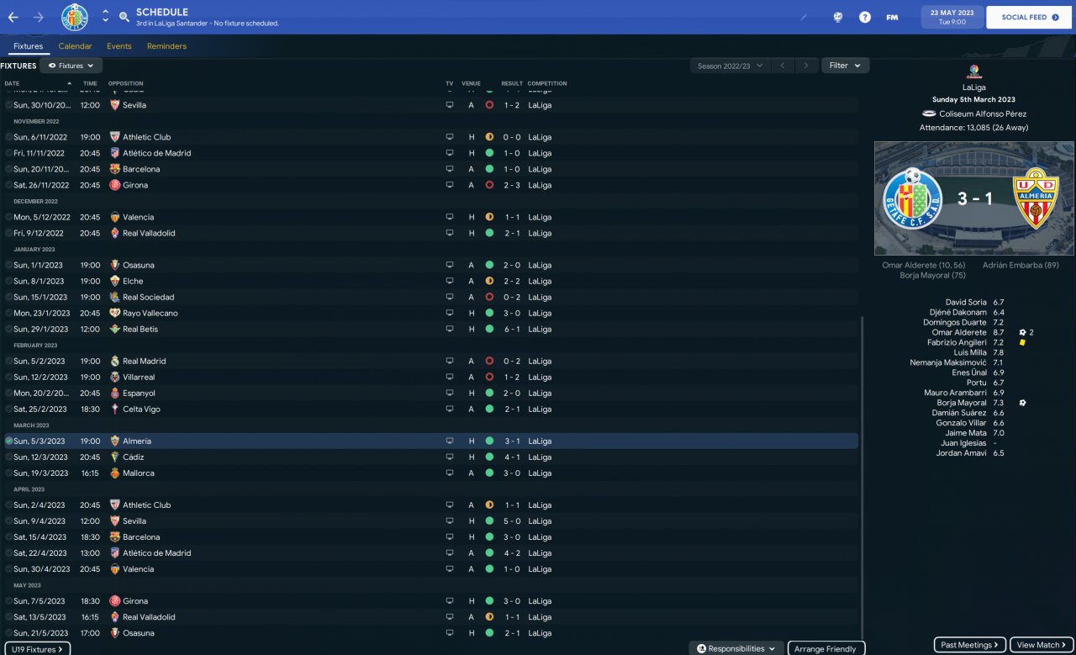The height and width of the screenshot is (655, 1076).
Task: Click the Sevilla badge on 30/10 row
Action: [115, 105]
